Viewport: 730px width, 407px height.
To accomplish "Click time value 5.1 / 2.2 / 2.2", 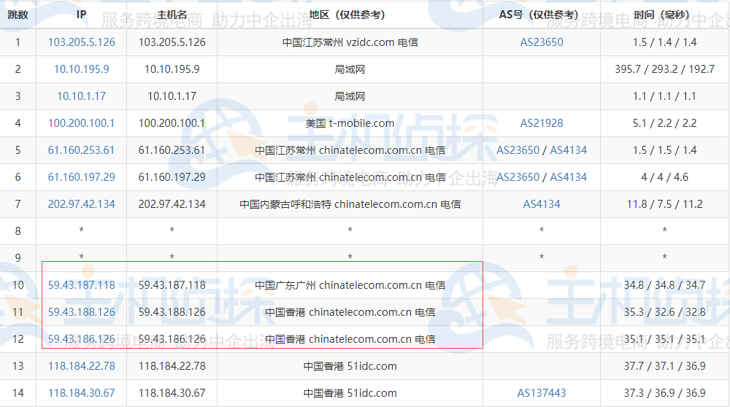I will [x=664, y=123].
